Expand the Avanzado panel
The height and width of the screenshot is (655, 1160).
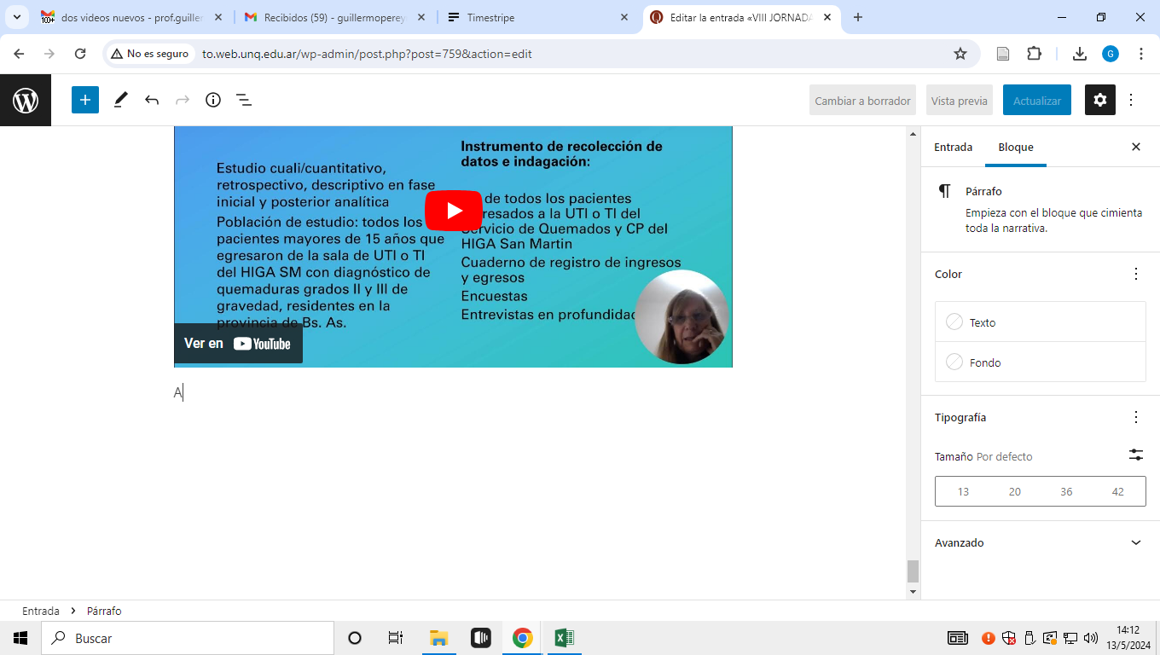tap(1135, 543)
